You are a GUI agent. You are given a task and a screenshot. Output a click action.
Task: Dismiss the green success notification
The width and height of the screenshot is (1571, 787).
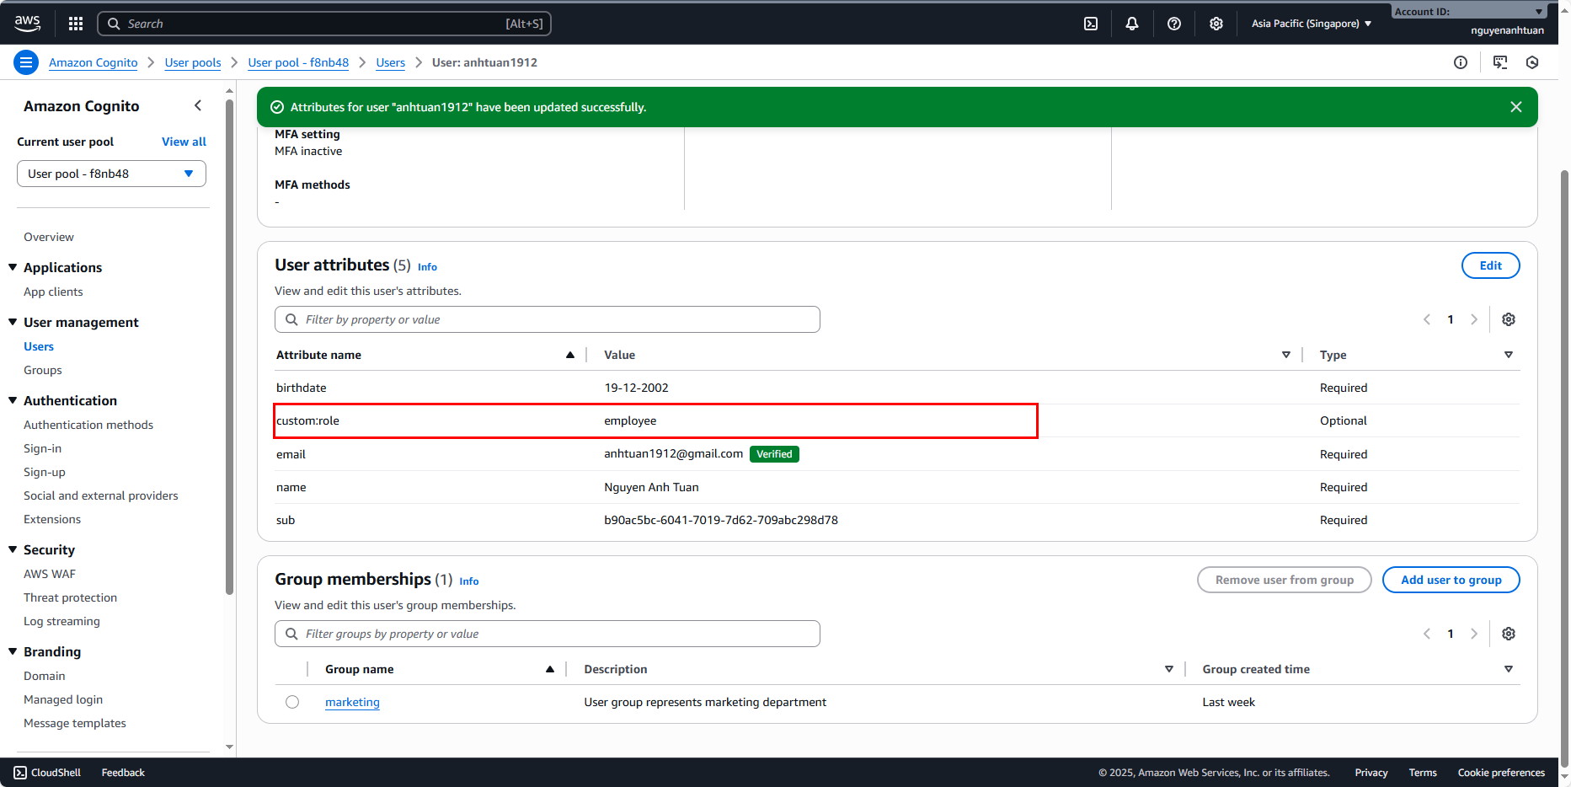tap(1516, 107)
